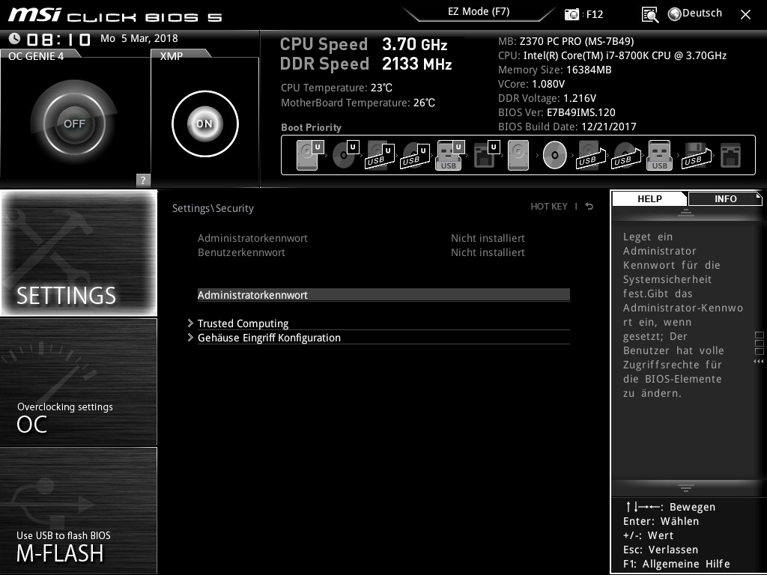
Task: Select the UEFI USB key boot icon
Action: pos(449,155)
